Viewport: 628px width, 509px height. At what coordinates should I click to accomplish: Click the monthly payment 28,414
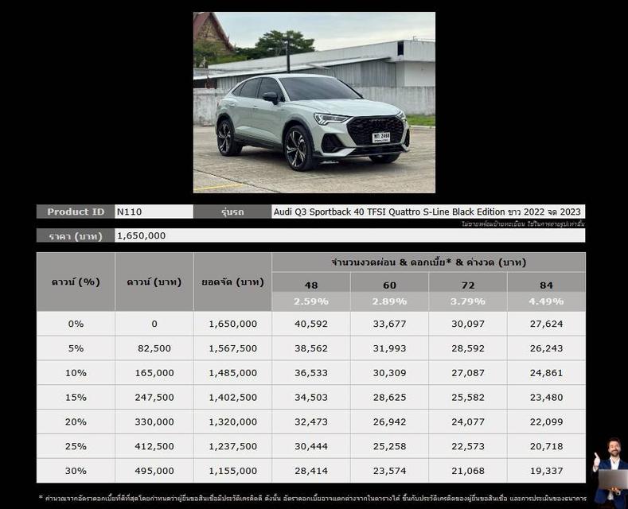click(x=311, y=471)
